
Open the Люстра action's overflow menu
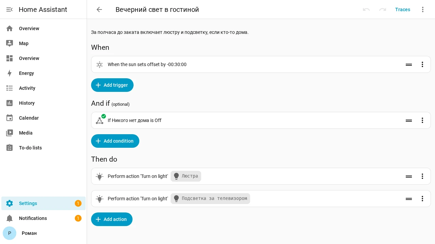[x=422, y=176]
